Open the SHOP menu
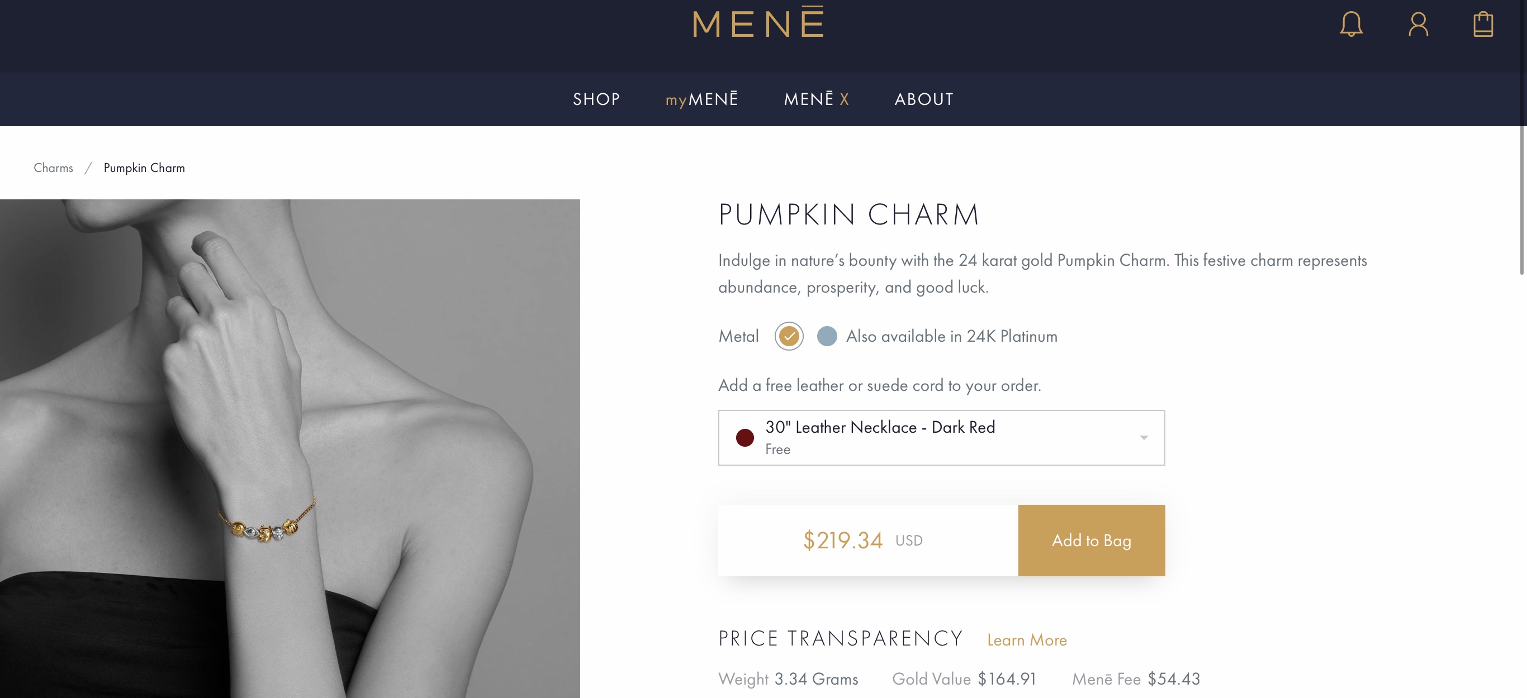Viewport: 1527px width, 698px height. tap(596, 99)
